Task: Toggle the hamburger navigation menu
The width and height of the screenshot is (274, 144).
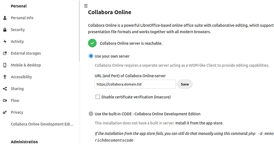Action: tap(86, 6)
